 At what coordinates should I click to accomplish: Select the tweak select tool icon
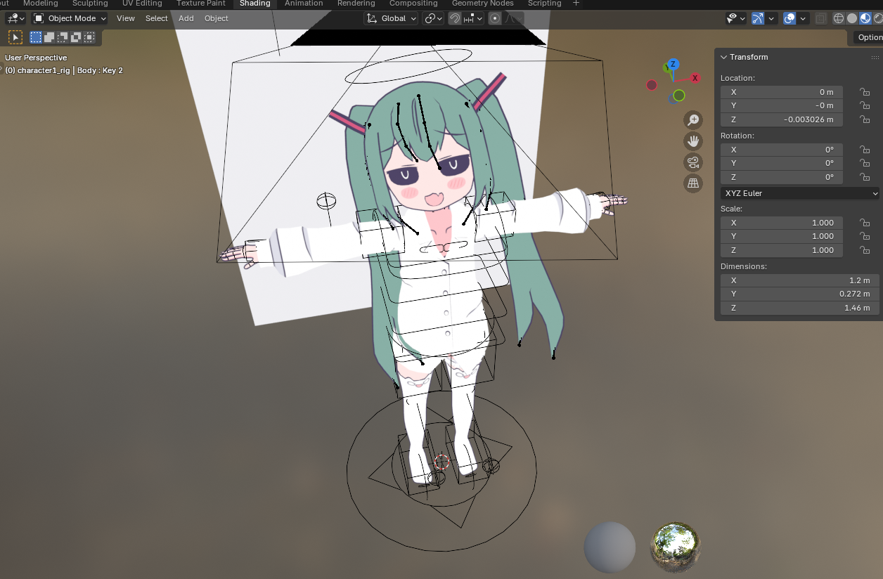pos(15,37)
